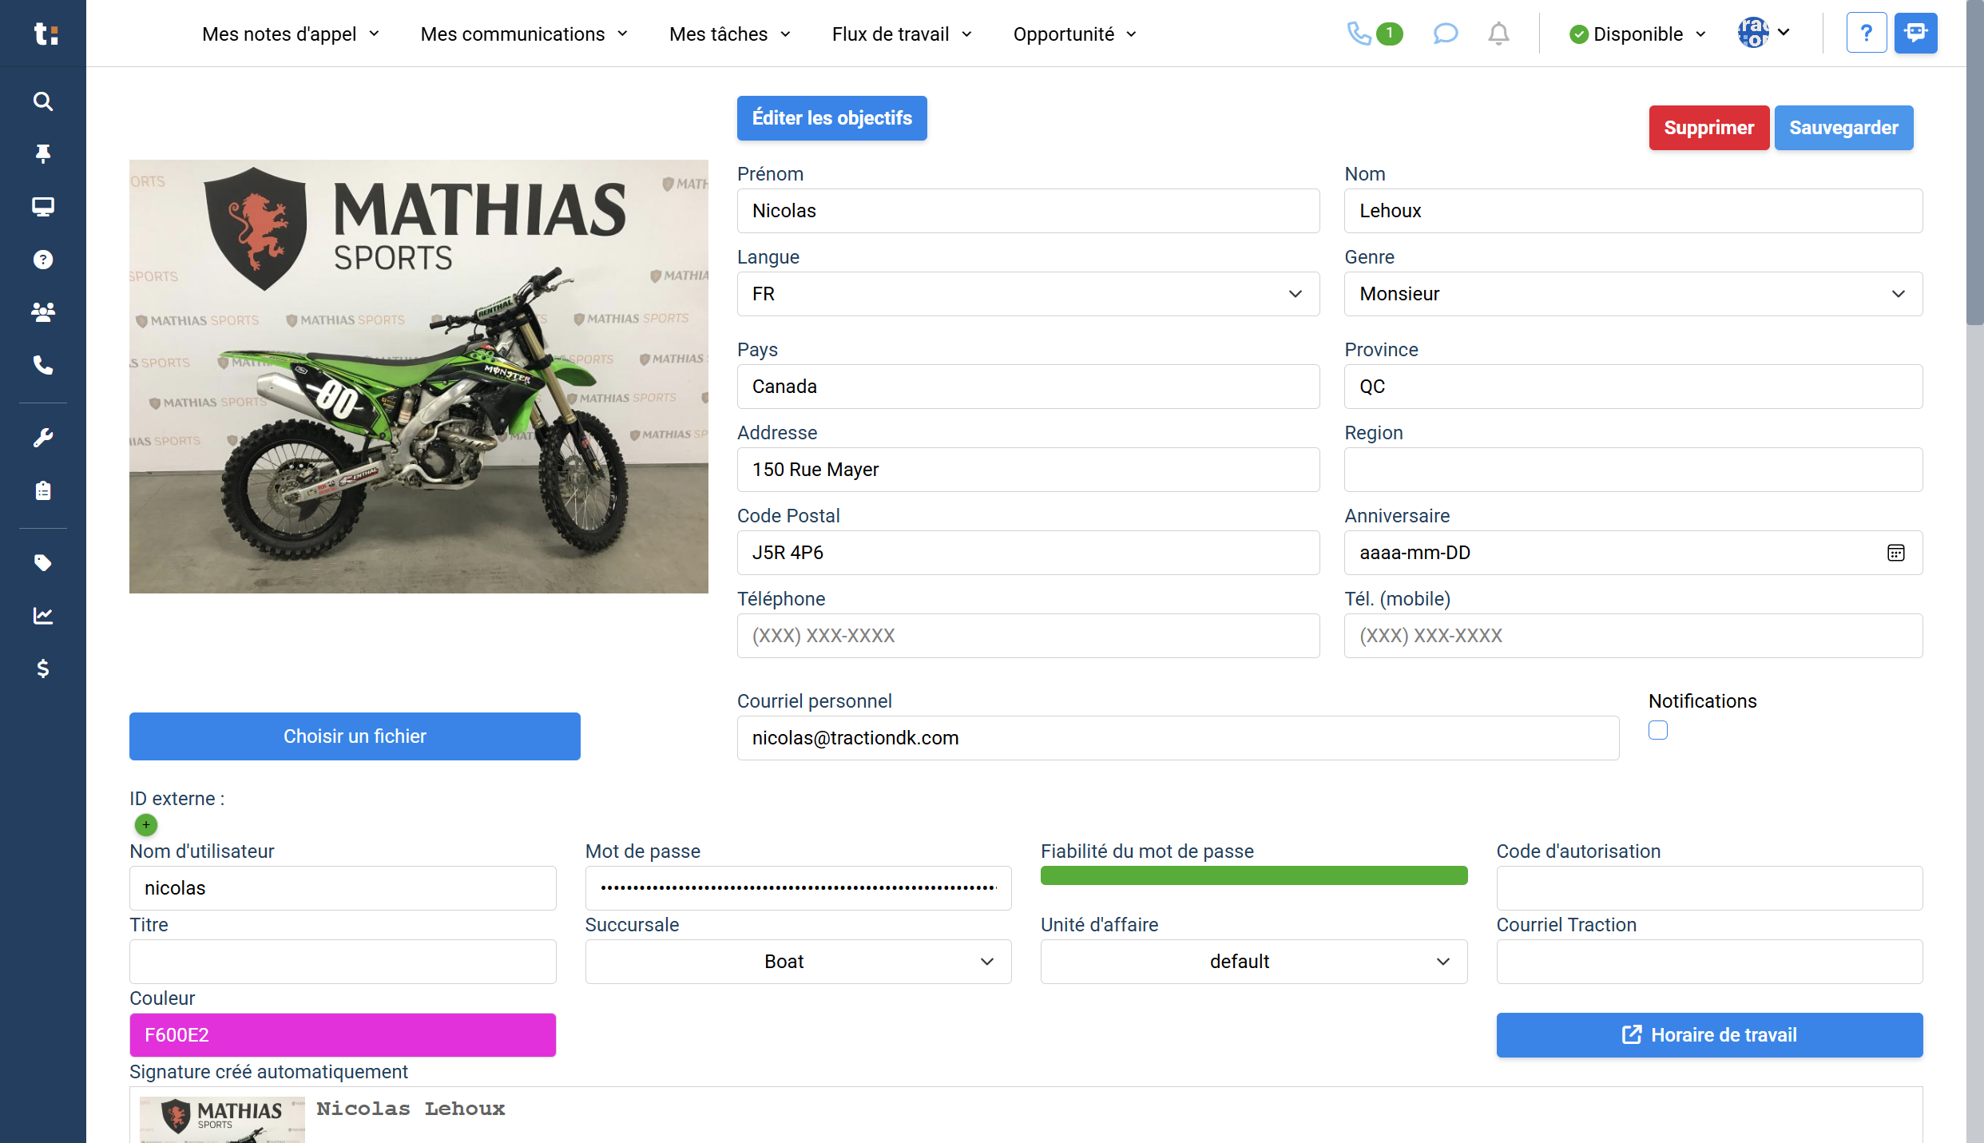Open the chat bubble icon in header
This screenshot has width=1984, height=1143.
tap(1445, 34)
